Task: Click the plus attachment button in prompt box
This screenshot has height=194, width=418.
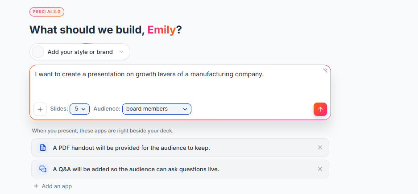Action: (x=40, y=109)
